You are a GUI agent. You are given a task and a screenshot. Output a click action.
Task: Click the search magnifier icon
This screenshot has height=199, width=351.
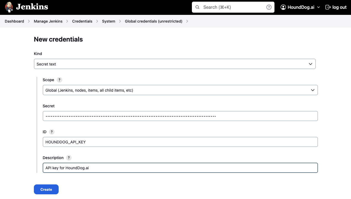point(197,7)
